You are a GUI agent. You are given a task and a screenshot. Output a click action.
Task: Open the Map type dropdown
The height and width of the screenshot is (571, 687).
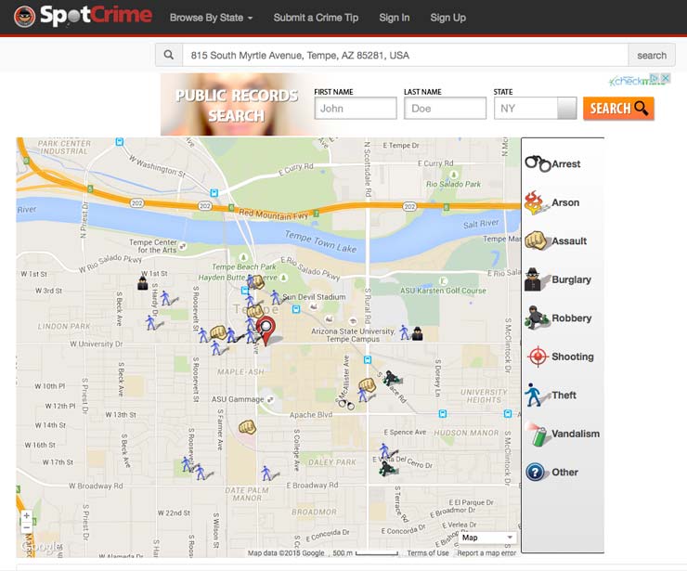tap(486, 538)
